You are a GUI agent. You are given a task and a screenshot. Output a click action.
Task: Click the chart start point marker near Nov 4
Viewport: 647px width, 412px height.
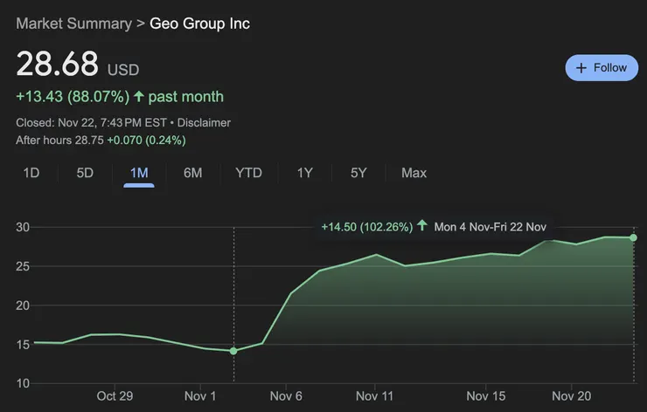233,351
